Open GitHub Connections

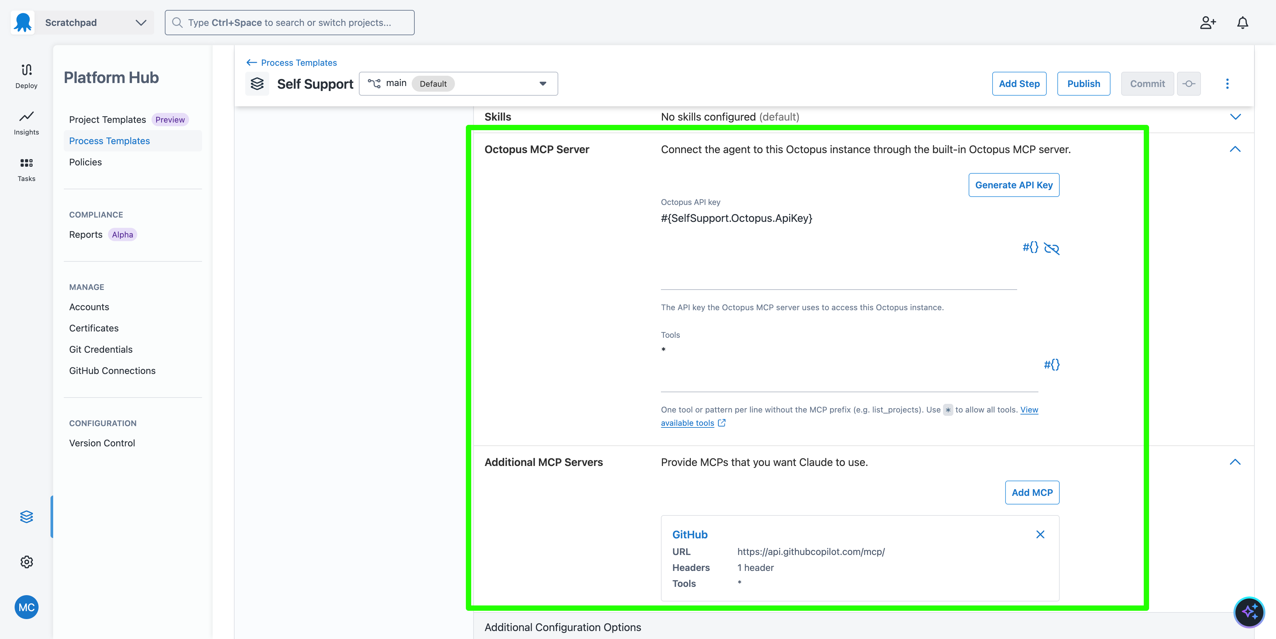(x=112, y=371)
